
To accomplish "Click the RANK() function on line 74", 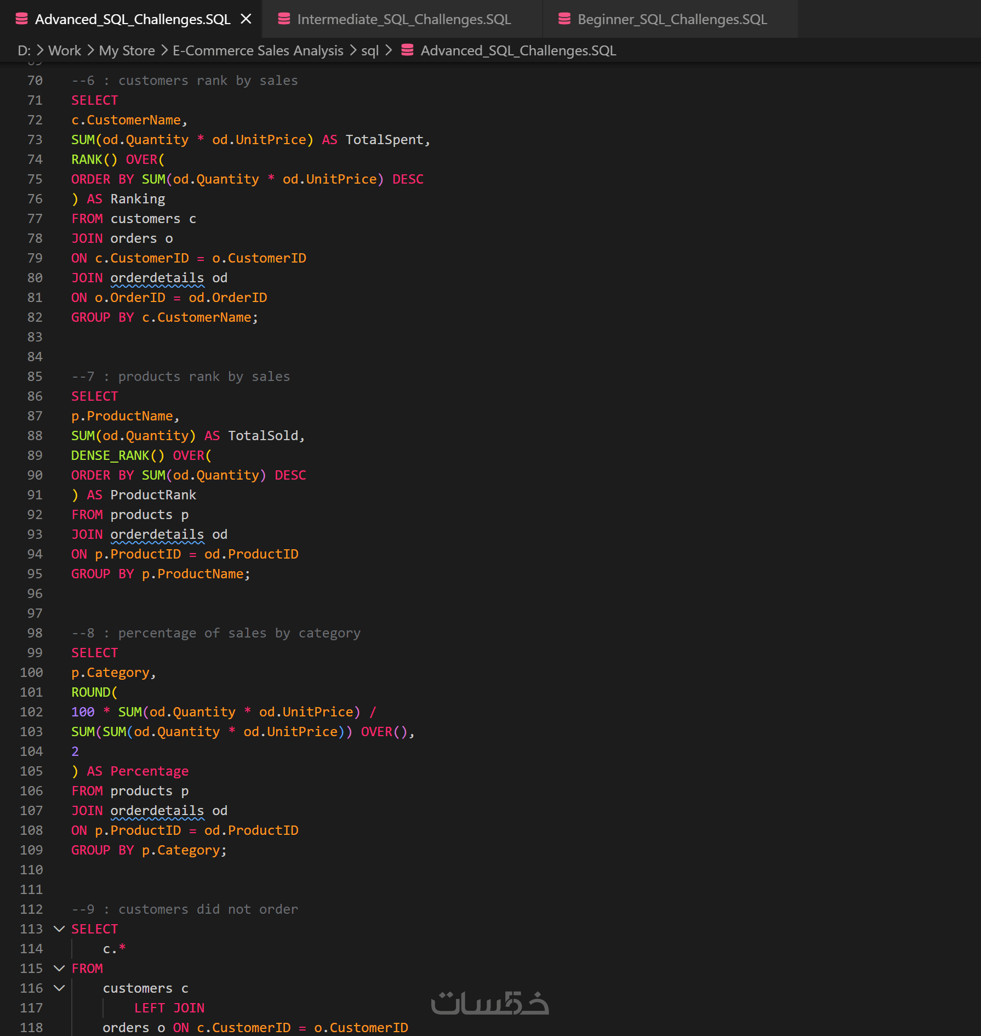I will pos(94,160).
